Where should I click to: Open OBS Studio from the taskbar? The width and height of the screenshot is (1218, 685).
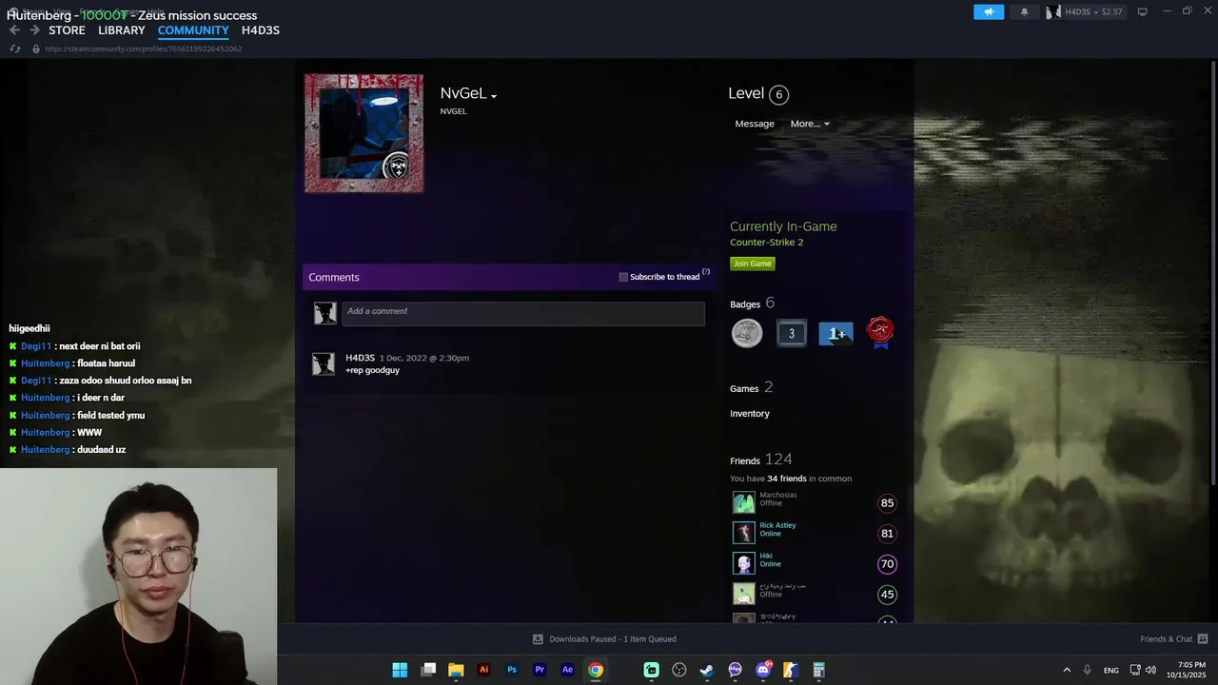point(679,670)
